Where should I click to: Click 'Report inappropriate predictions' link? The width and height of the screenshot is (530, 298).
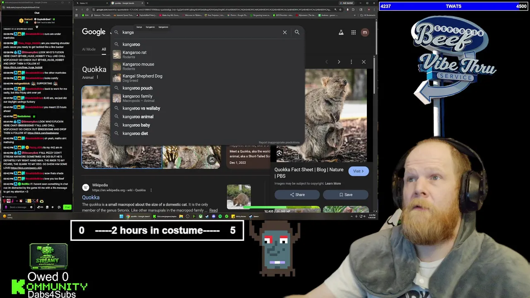[x=279, y=142]
